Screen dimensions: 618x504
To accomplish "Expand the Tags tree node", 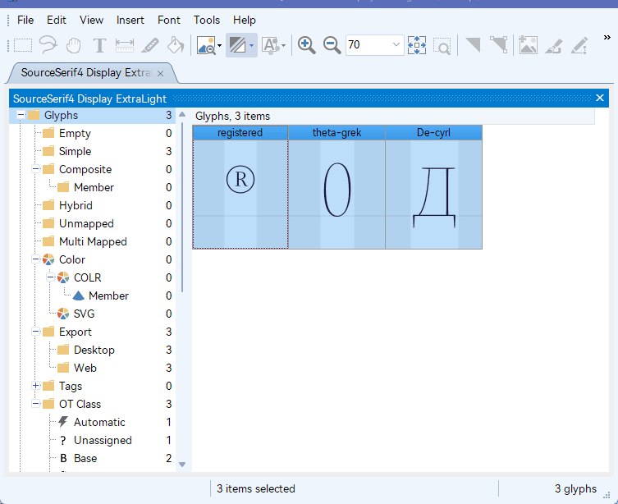I will [35, 386].
